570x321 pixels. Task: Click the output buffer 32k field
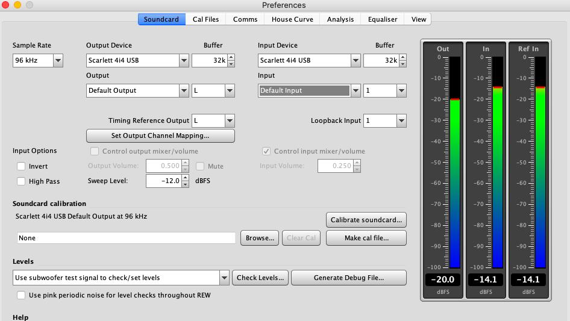(x=210, y=60)
